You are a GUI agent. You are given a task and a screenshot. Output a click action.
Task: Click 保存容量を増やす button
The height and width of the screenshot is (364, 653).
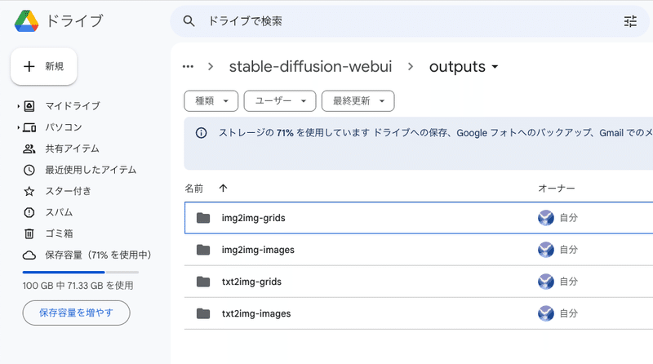coord(76,312)
